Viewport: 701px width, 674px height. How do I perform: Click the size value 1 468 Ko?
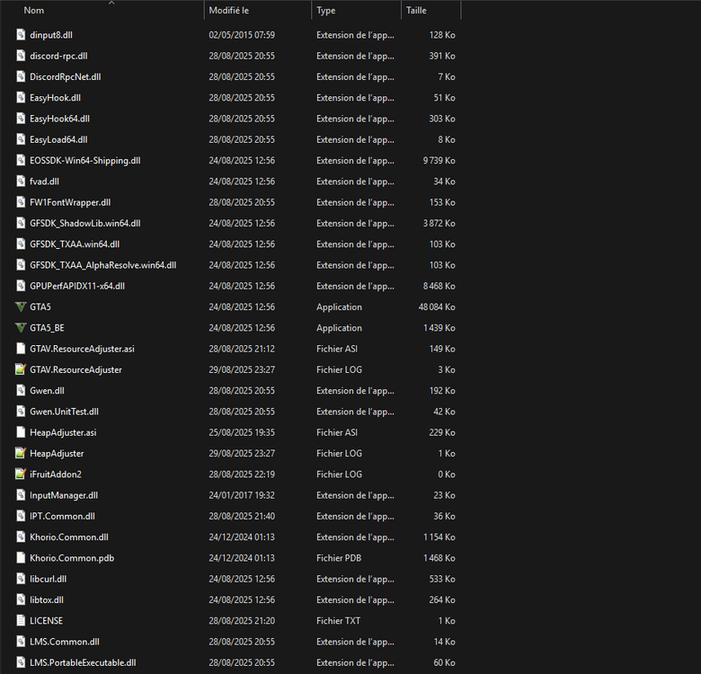[x=439, y=558]
